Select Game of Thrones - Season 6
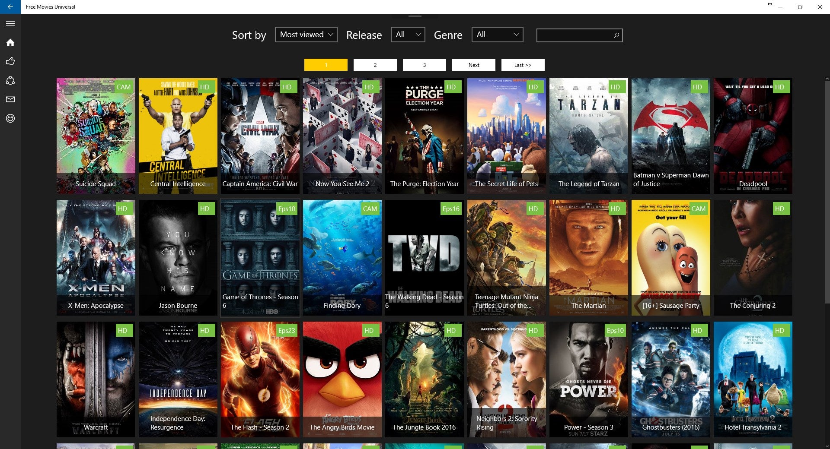 [260, 258]
